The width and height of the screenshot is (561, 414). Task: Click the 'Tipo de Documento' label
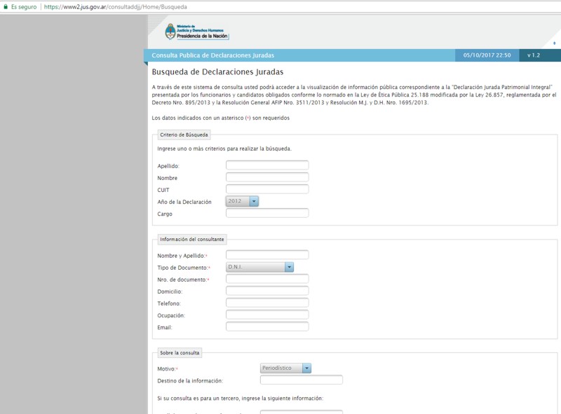(182, 268)
